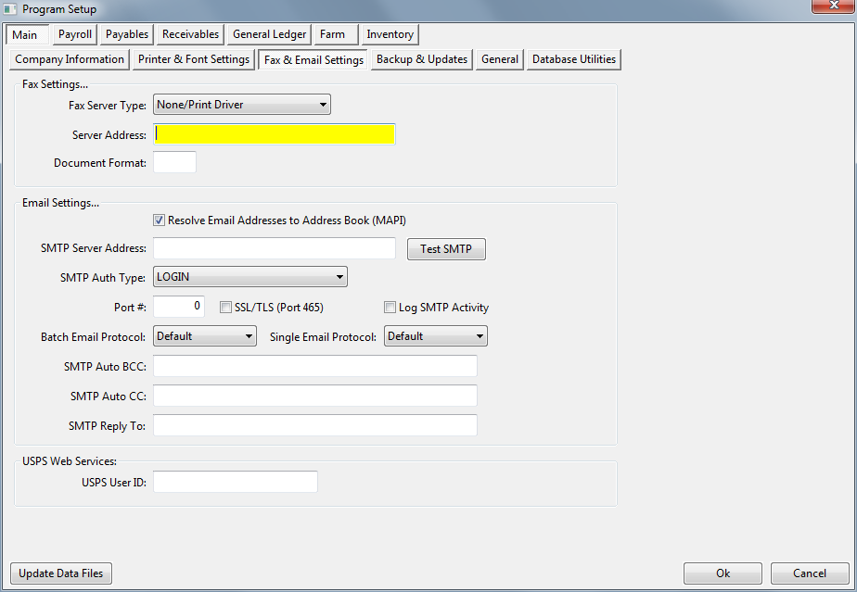Click the Program Setup title bar icon

11,9
